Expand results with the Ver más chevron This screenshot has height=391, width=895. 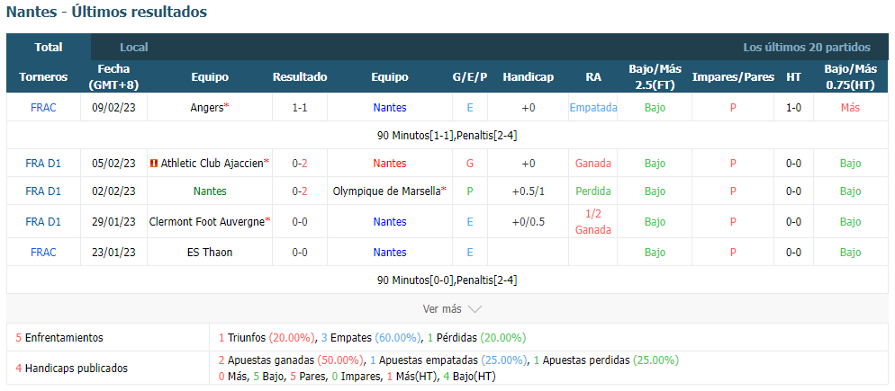[x=475, y=309]
